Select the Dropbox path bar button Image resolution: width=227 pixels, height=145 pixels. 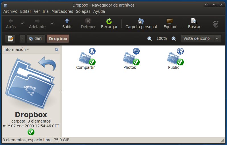pyautogui.click(x=58, y=39)
